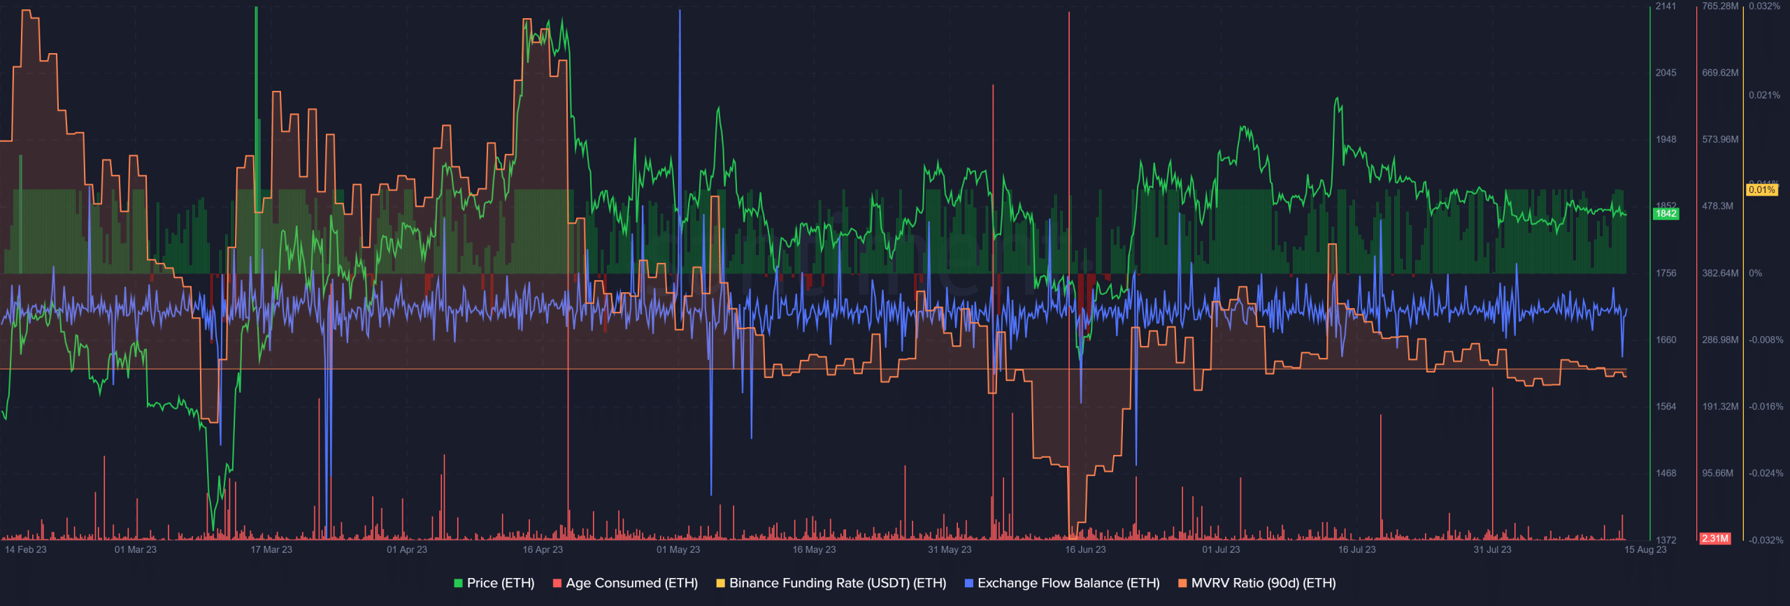This screenshot has width=1790, height=606.
Task: Select the '14 Feb 23' date label
Action: click(x=26, y=549)
